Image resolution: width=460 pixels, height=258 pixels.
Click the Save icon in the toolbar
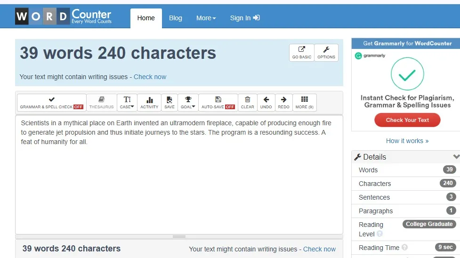pyautogui.click(x=169, y=103)
